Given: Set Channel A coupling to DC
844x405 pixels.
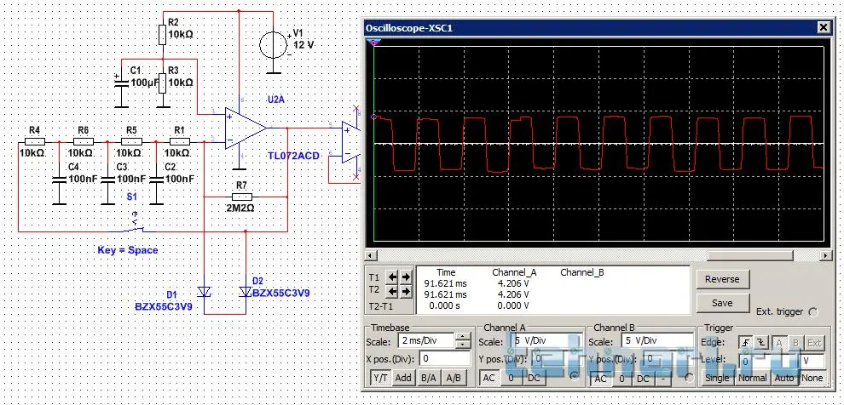Looking at the screenshot, I should pos(533,378).
